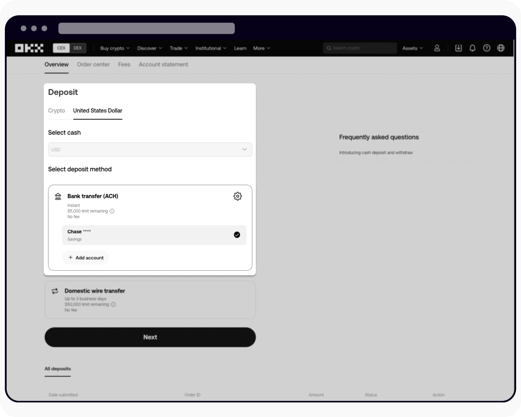Switch to the Account statement tab
The image size is (521, 417).
(163, 64)
